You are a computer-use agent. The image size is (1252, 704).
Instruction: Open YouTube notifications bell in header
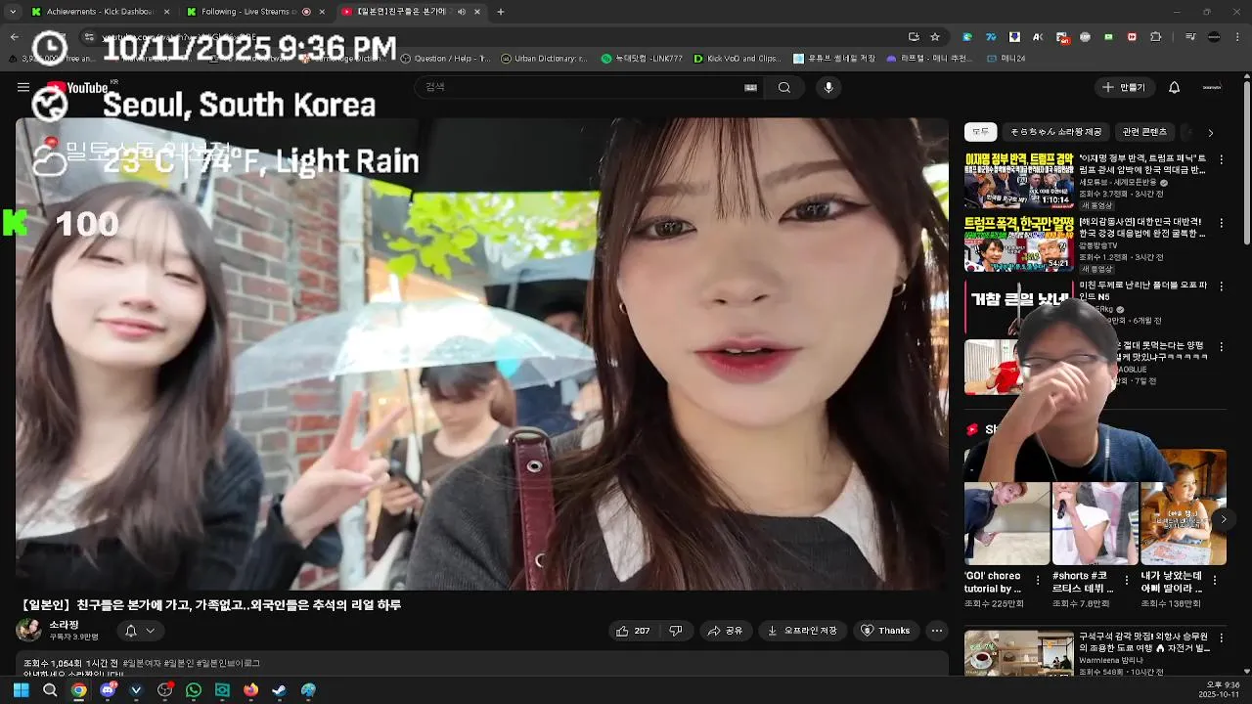[x=1175, y=87]
